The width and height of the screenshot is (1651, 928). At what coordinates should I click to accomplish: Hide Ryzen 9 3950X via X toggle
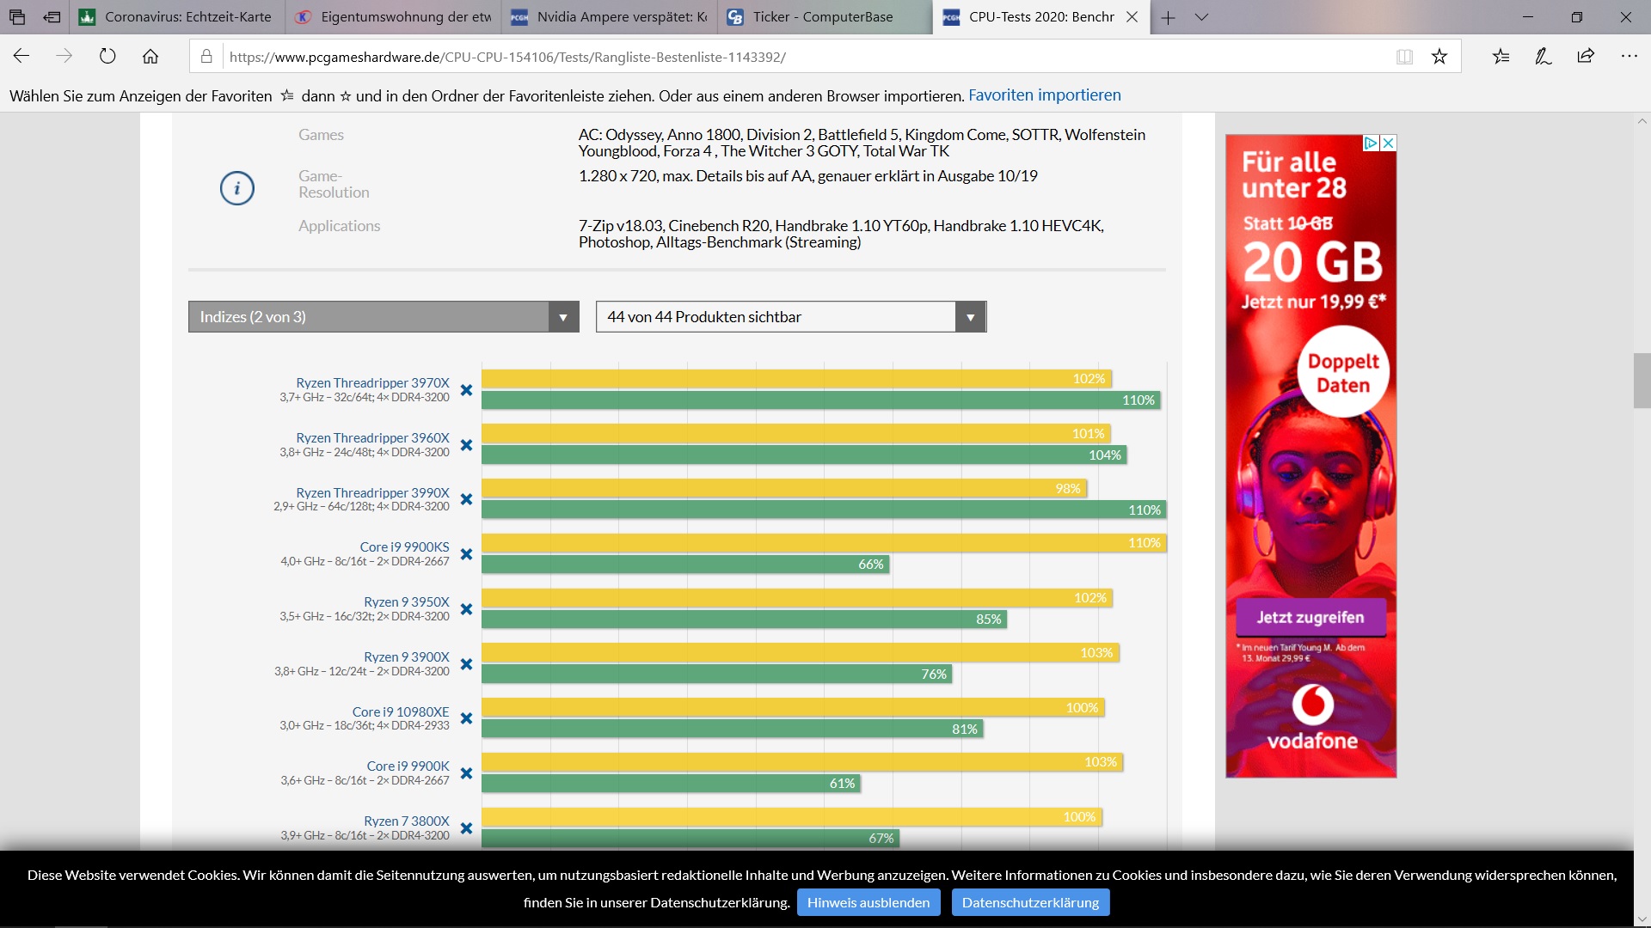click(x=466, y=609)
